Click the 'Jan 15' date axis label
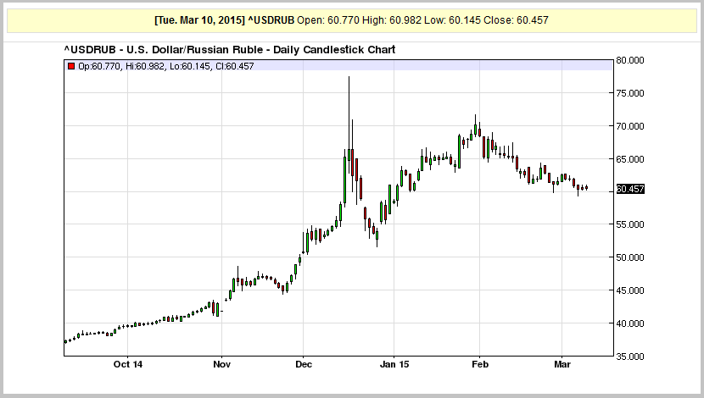This screenshot has width=704, height=398. [x=394, y=364]
